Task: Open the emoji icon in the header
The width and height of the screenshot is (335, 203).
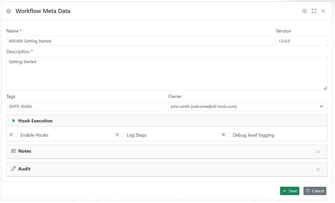Action: coord(305,11)
